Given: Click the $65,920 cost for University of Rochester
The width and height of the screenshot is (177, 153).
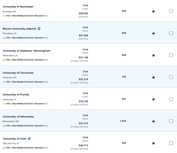Looking at the screenshot, I should (x=83, y=13).
